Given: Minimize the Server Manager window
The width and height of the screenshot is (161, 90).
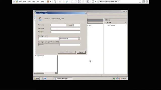Looking at the screenshot, I should (x=122, y=11).
